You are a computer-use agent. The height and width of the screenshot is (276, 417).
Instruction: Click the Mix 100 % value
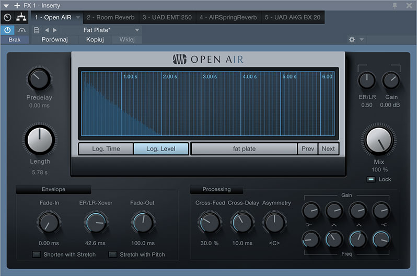(379, 170)
